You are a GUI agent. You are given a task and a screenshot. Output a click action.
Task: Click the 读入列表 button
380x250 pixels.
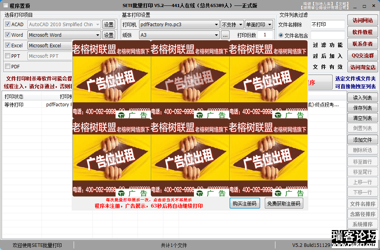tap(362, 98)
